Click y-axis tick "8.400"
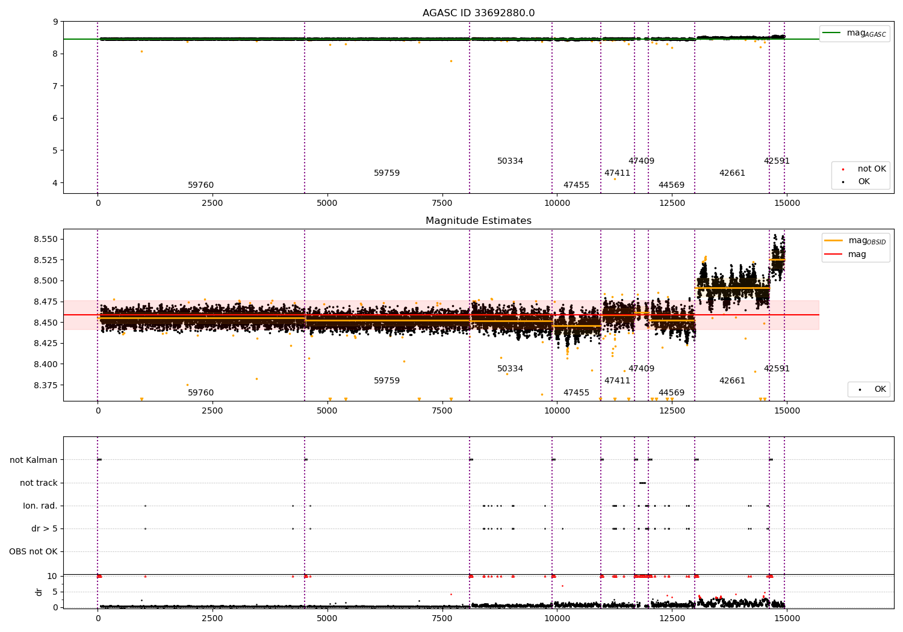 tap(46, 364)
